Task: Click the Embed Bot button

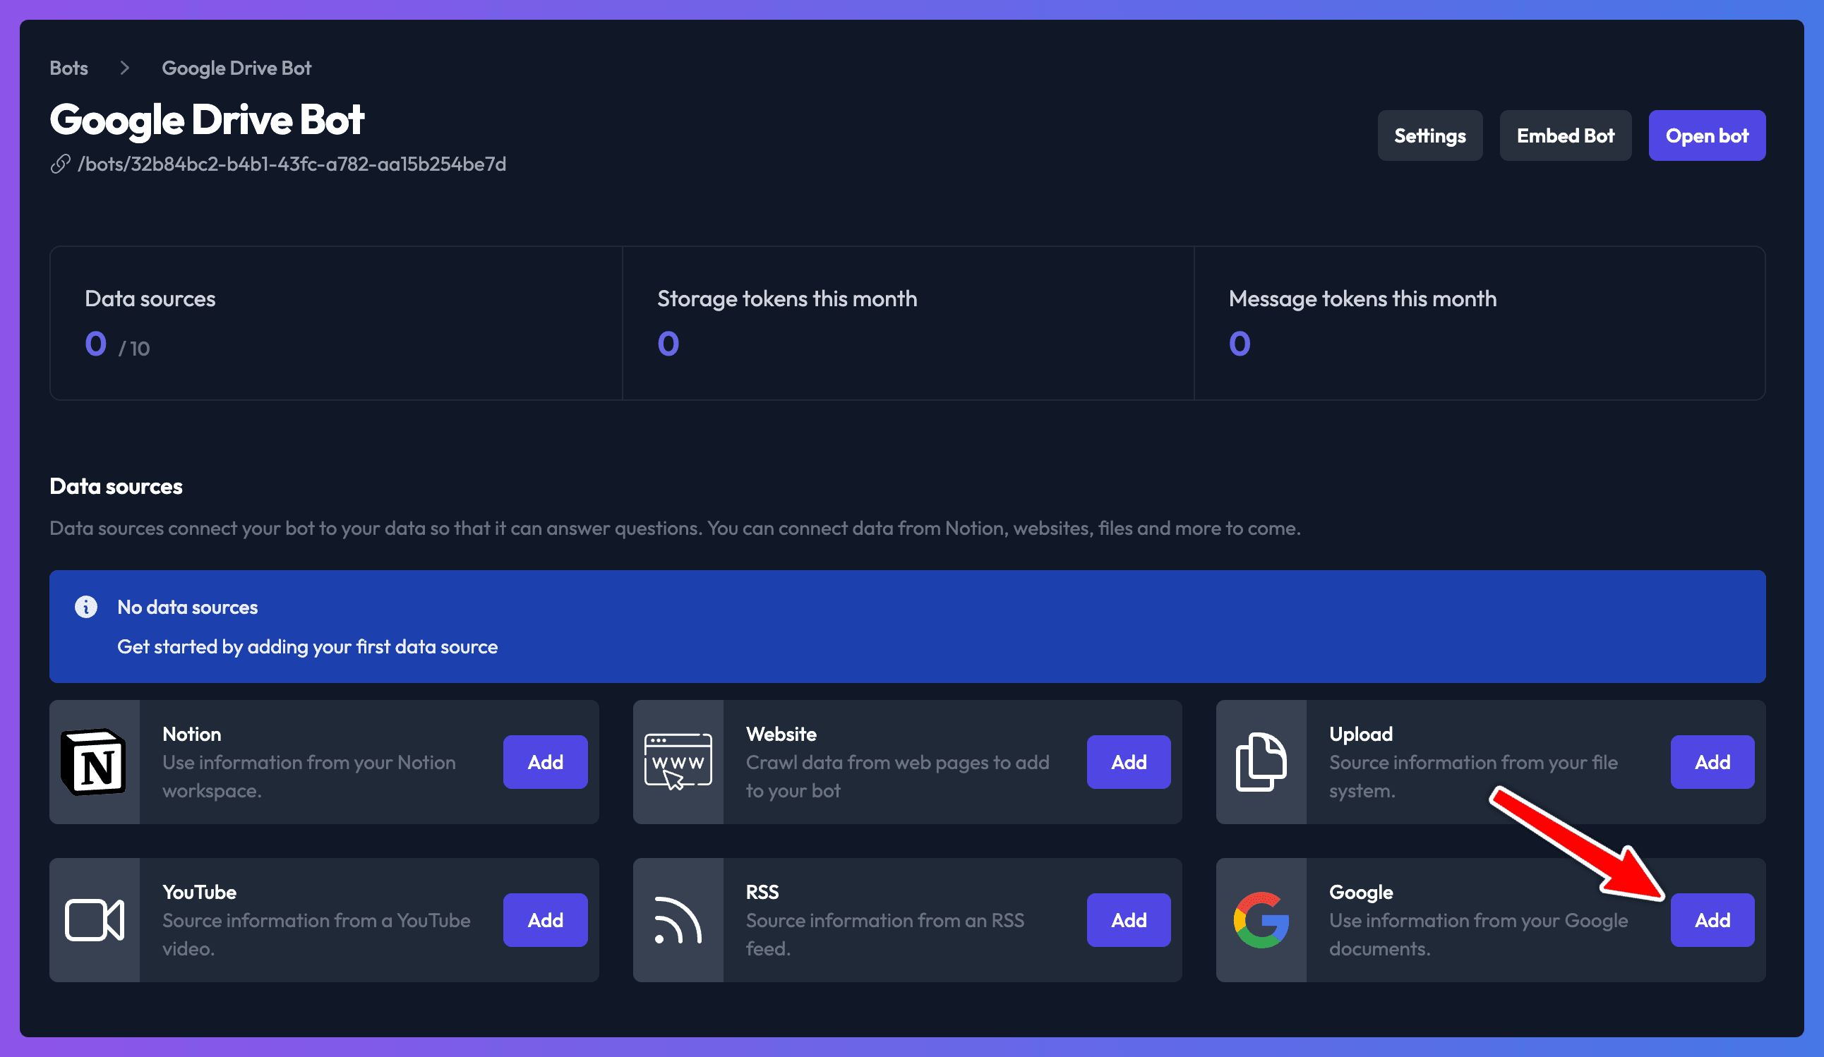Action: [1565, 135]
